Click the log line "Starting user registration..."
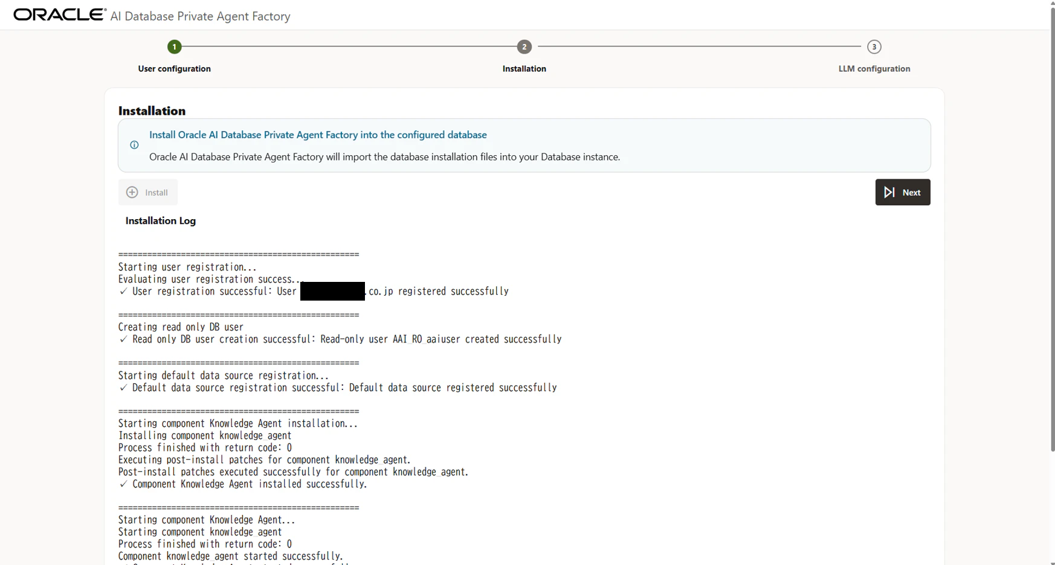1055x565 pixels. [187, 267]
